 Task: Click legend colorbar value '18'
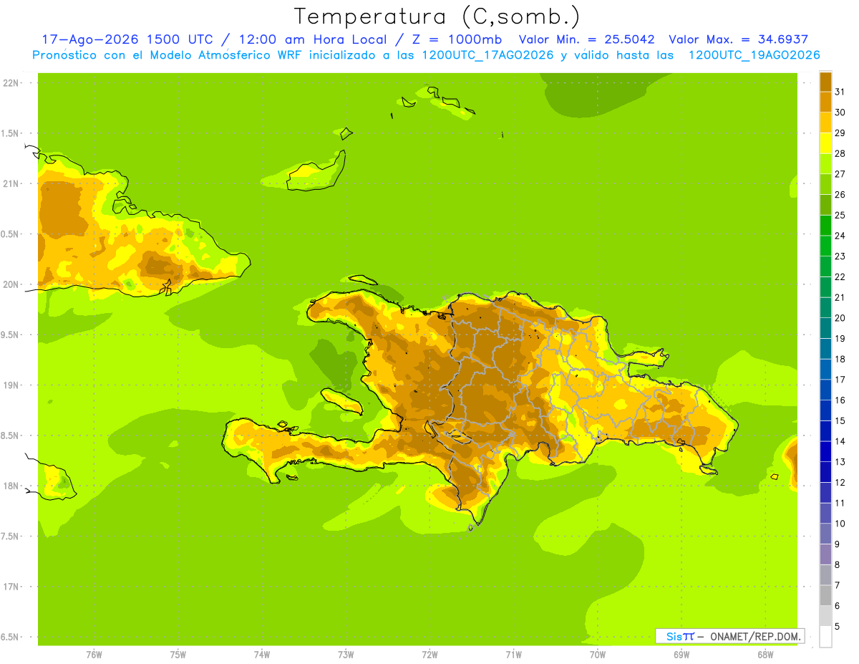840,359
